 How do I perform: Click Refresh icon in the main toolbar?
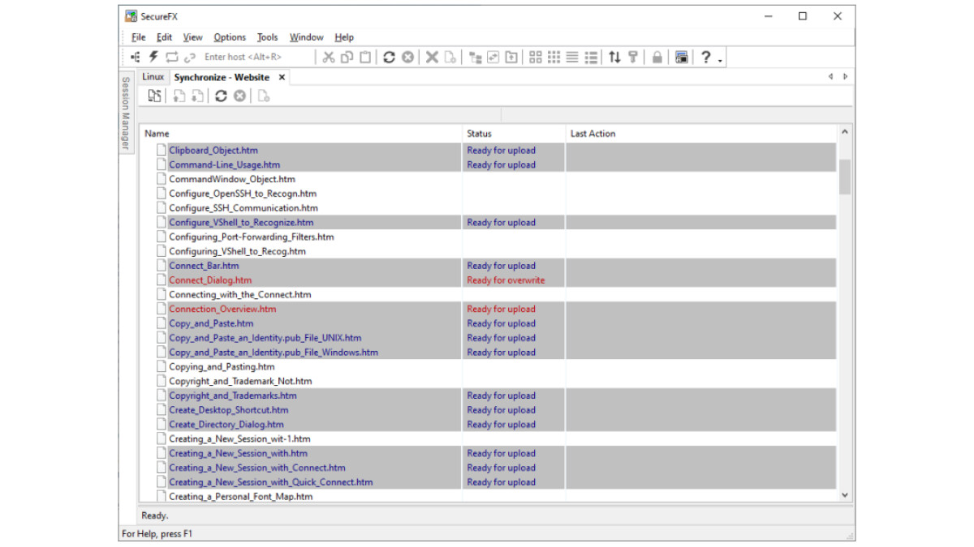(390, 57)
